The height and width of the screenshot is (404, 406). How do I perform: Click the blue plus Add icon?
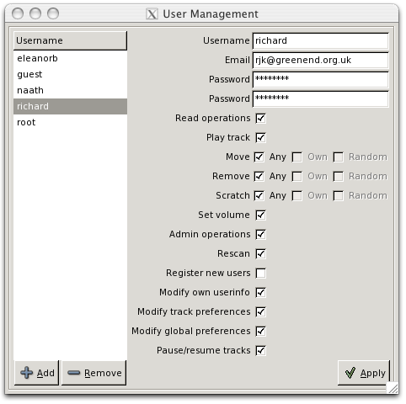(x=27, y=373)
